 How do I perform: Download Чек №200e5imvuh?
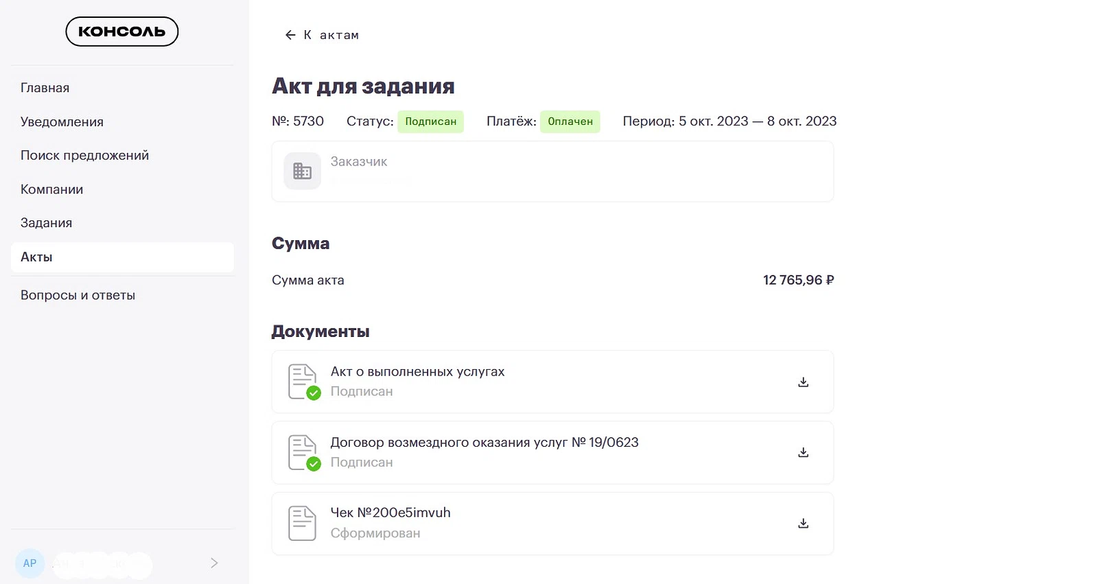[804, 524]
